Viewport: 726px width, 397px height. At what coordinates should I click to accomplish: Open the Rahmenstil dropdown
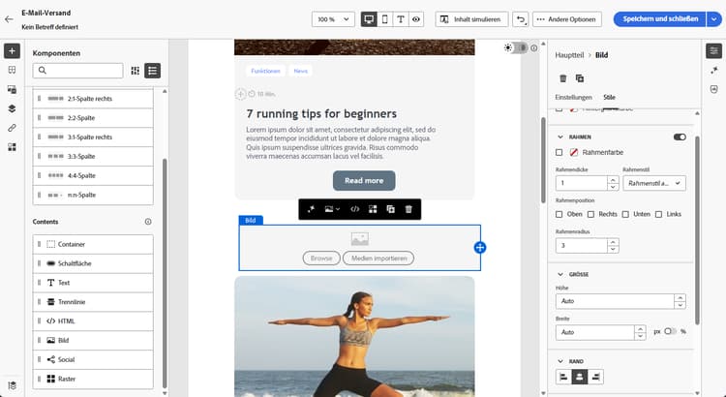tap(654, 183)
